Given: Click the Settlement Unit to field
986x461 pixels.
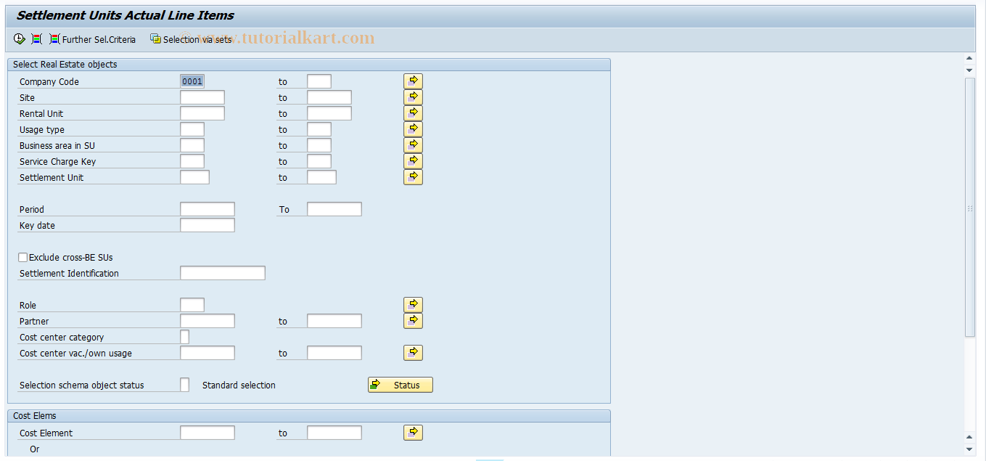Looking at the screenshot, I should pos(321,177).
